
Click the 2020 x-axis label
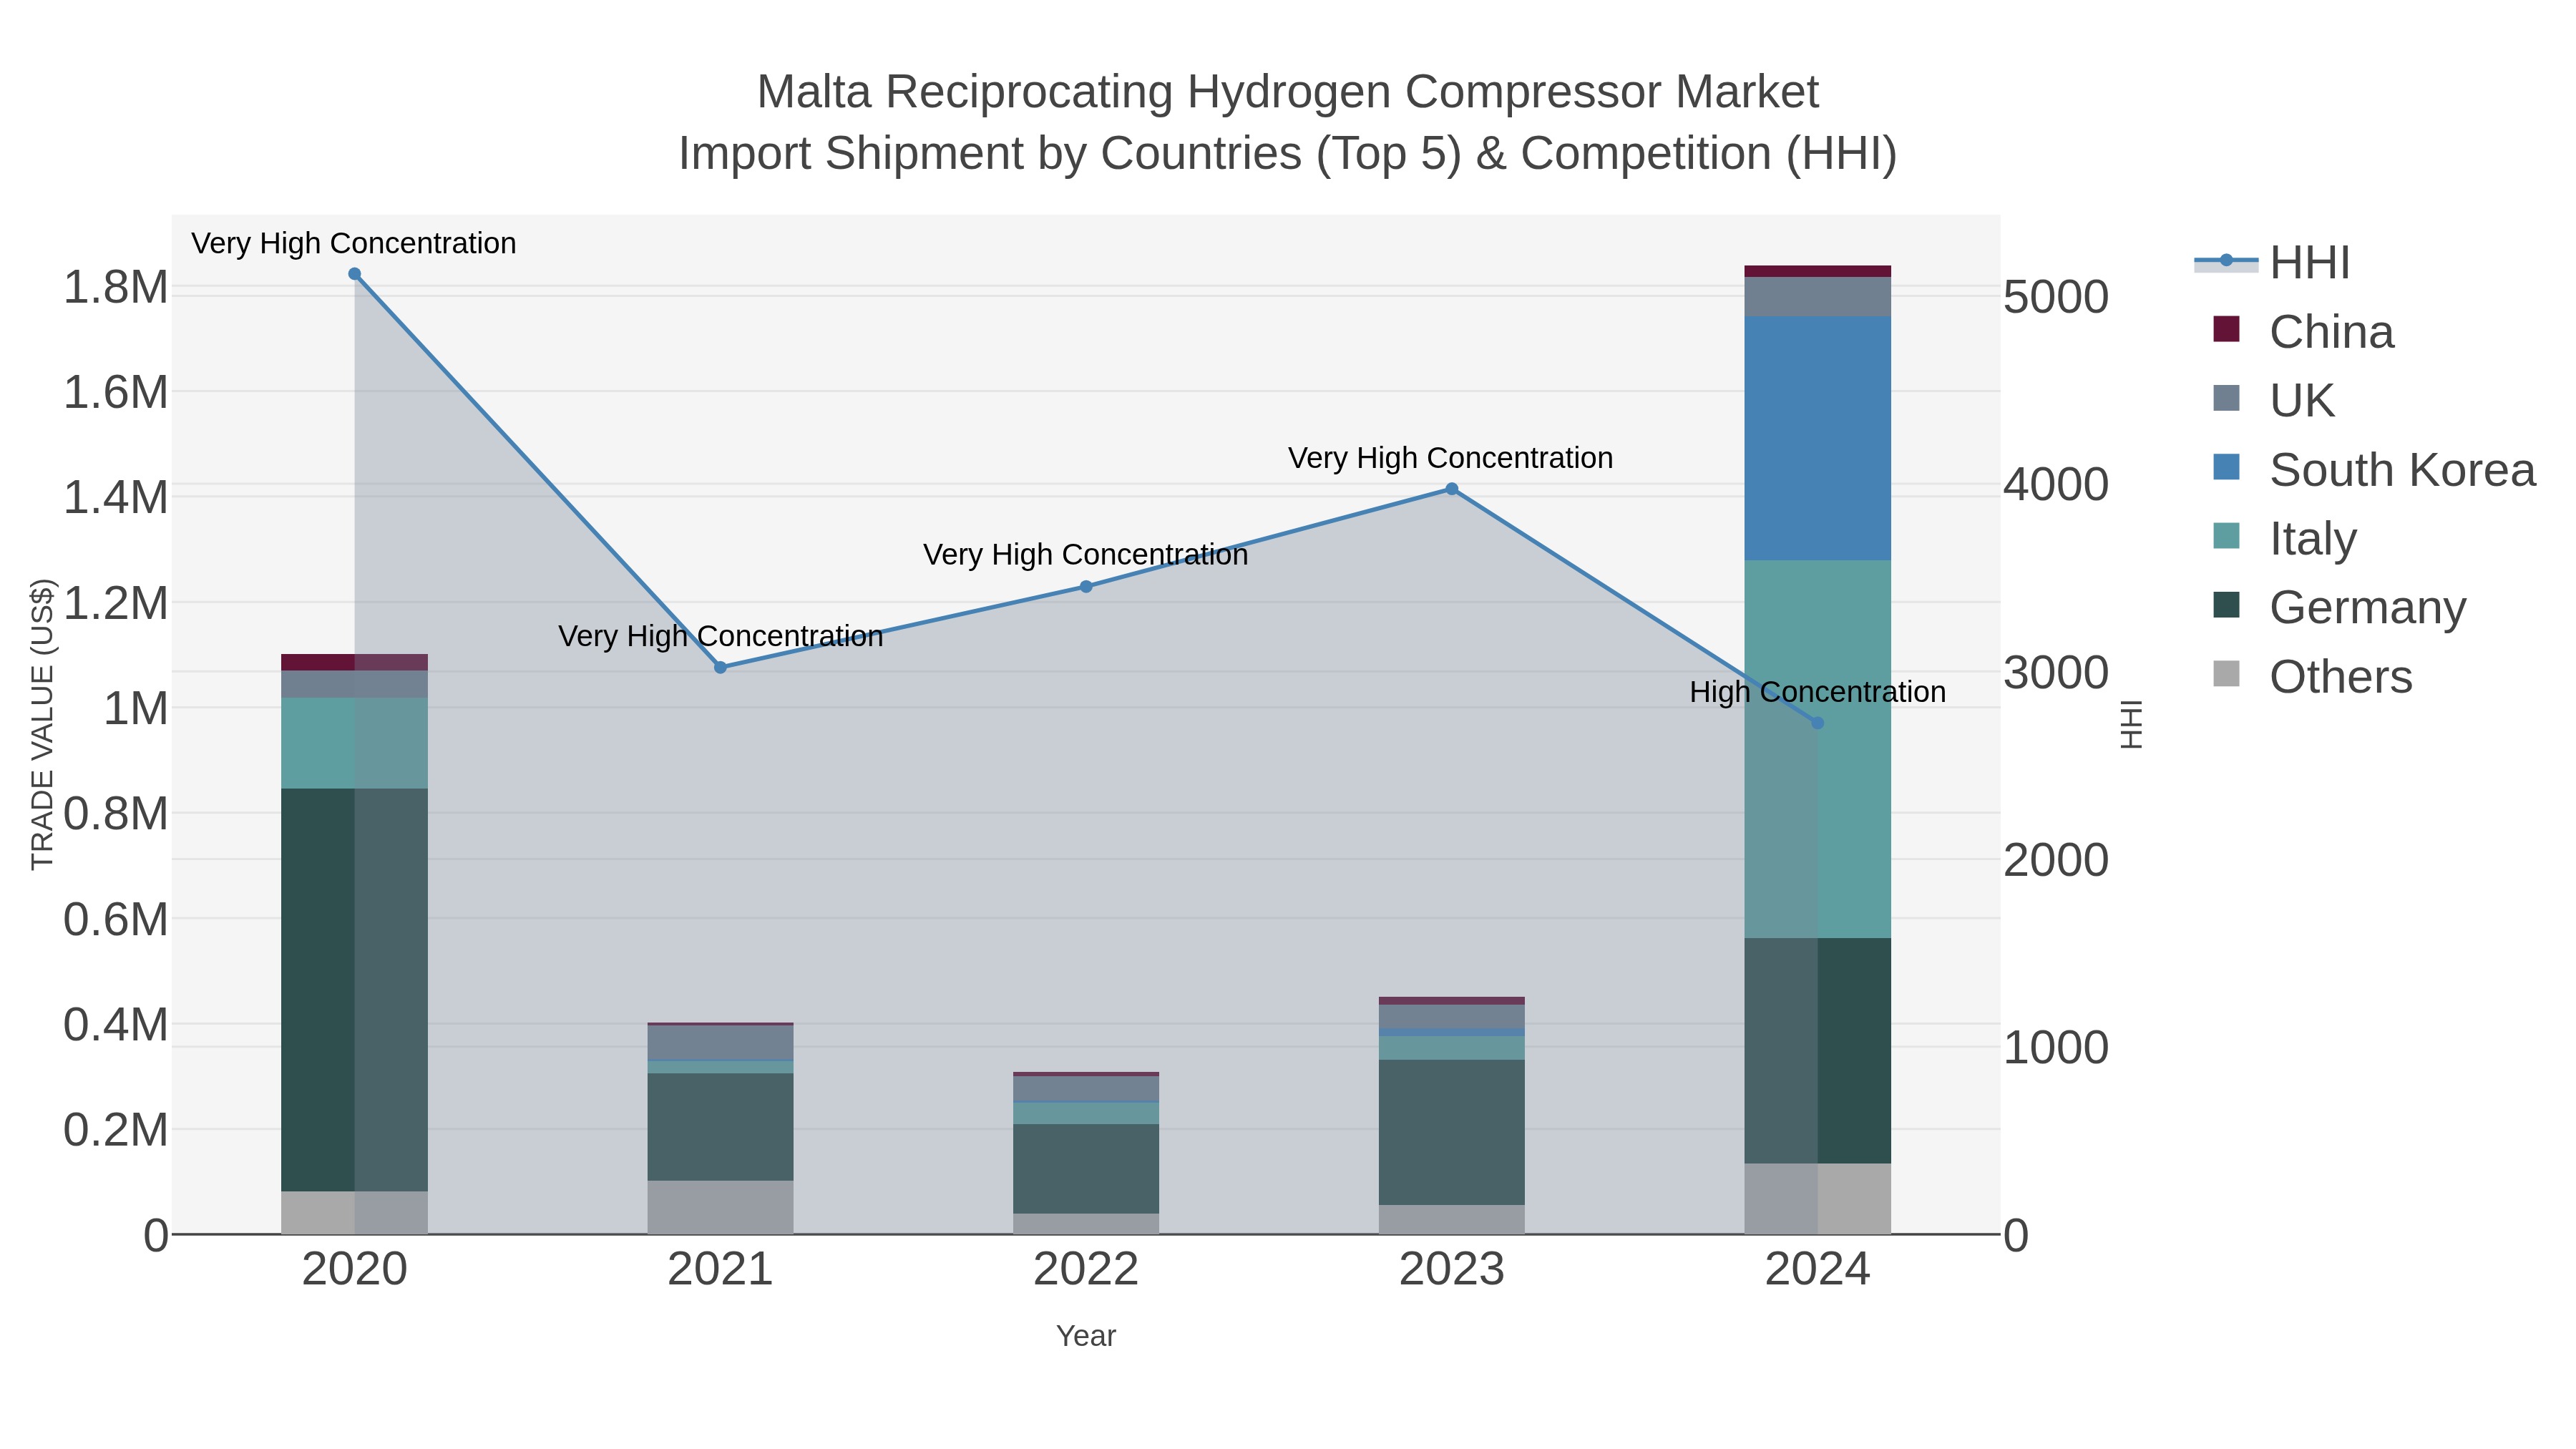[x=354, y=1270]
